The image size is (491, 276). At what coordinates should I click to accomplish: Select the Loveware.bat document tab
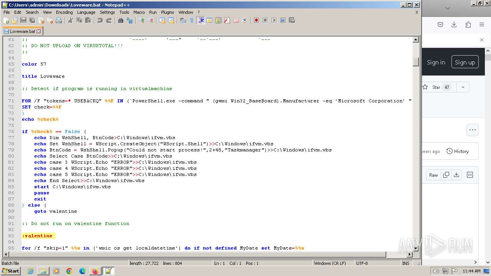[22, 31]
